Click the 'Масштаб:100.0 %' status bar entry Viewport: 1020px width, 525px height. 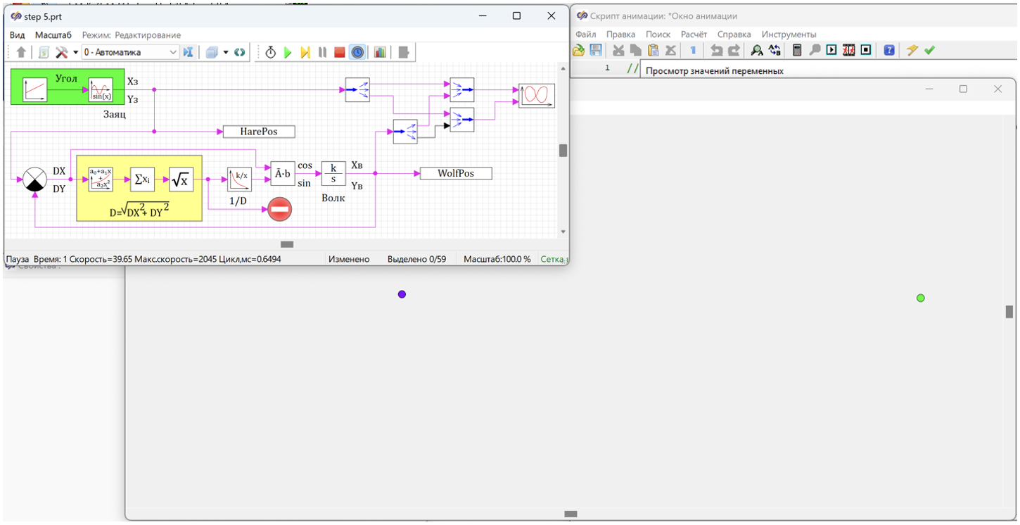[x=497, y=259]
